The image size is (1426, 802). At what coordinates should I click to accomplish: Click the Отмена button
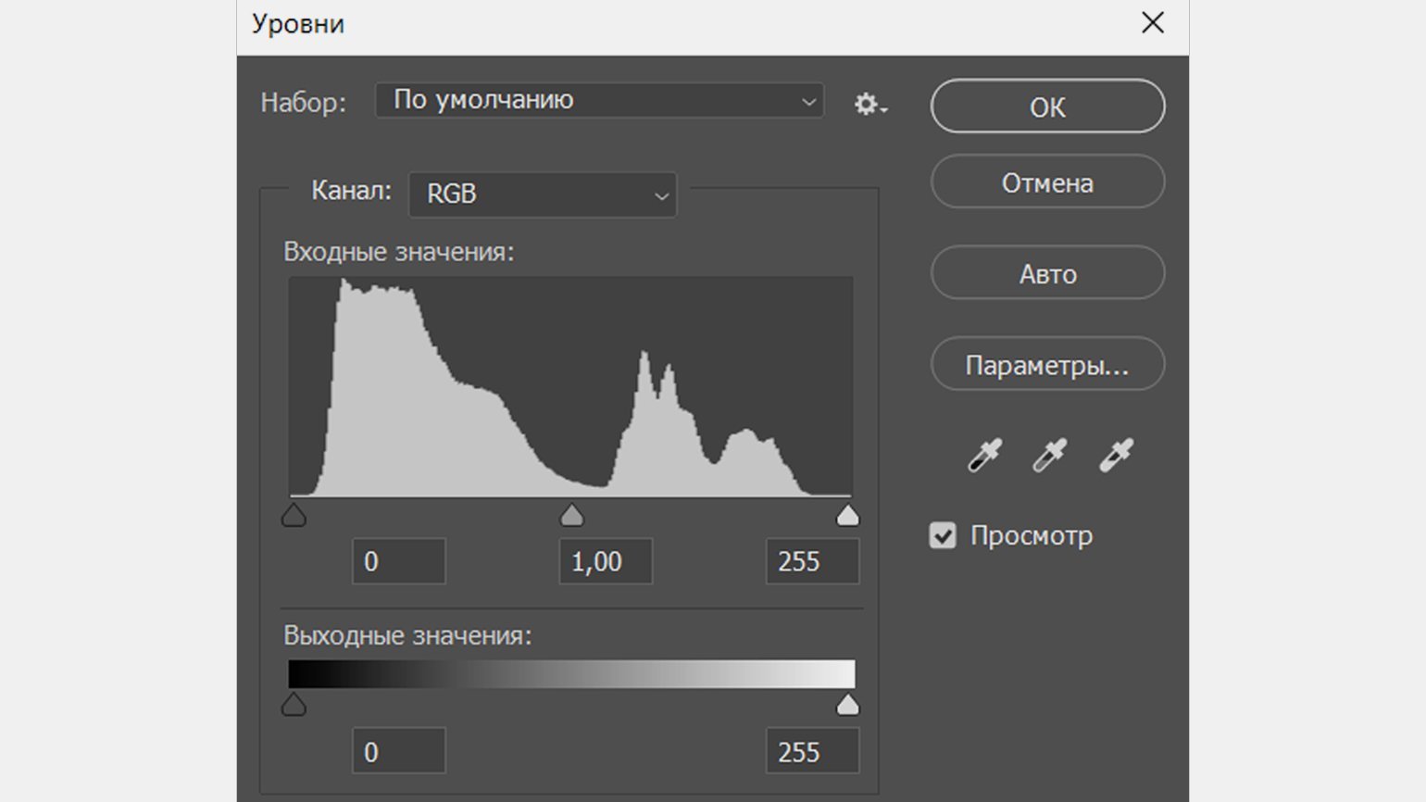(1047, 182)
